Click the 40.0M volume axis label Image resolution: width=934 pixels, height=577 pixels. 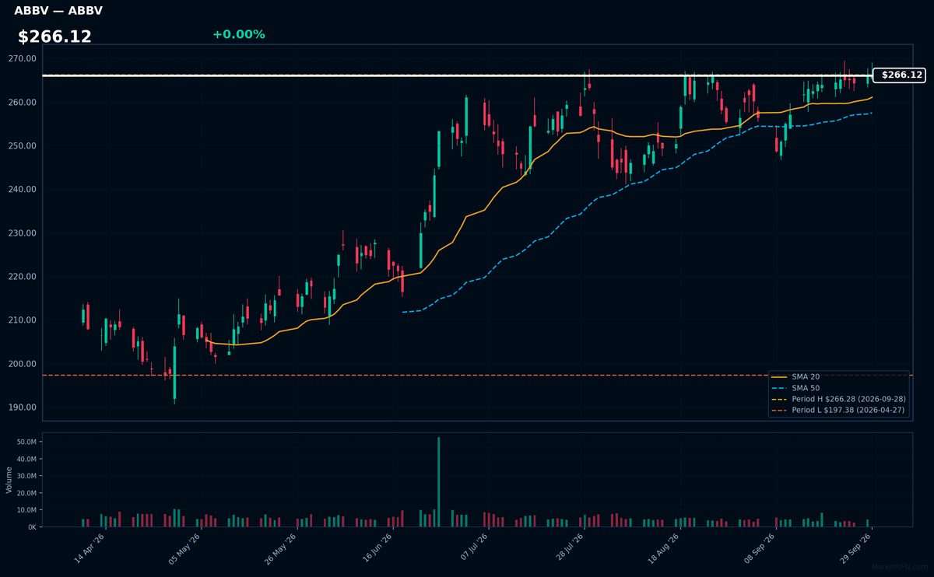point(27,459)
